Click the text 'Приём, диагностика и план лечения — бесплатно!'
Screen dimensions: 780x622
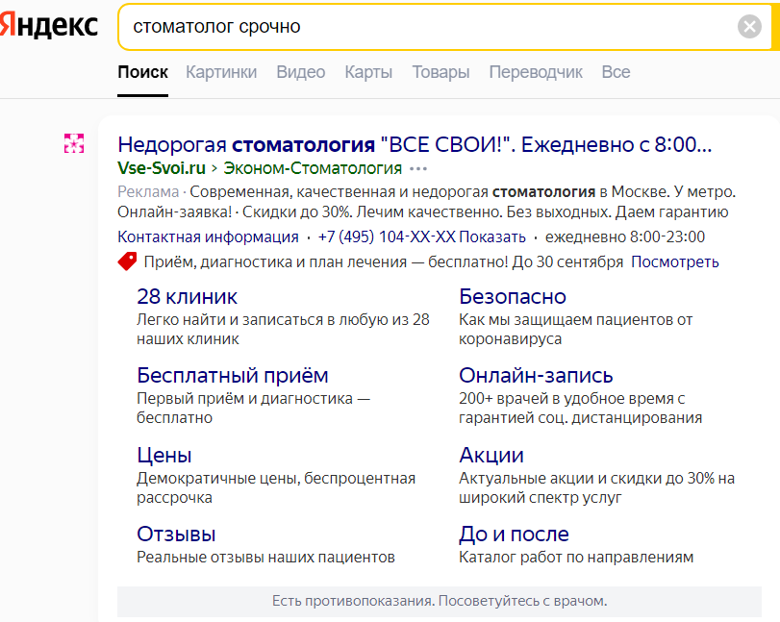(x=326, y=261)
